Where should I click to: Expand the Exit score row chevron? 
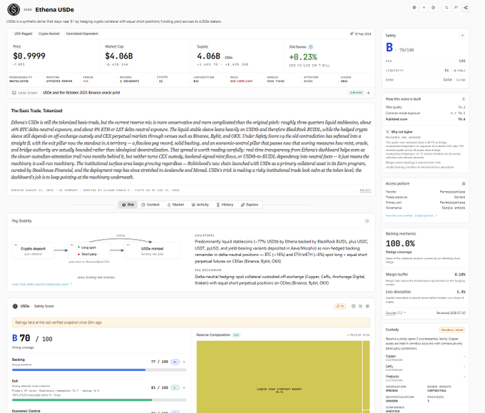click(x=184, y=387)
